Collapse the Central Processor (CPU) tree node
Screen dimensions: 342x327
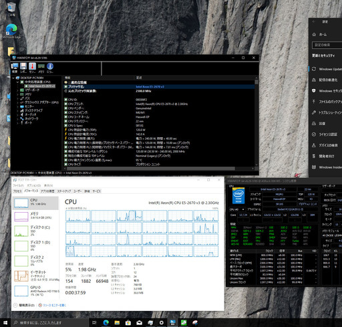pyautogui.click(x=17, y=82)
